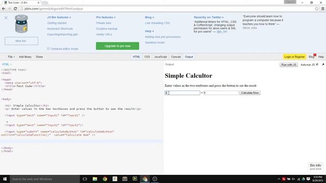Open the Chrome hamburger menu
The width and height of the screenshot is (326, 183).
(322, 9)
